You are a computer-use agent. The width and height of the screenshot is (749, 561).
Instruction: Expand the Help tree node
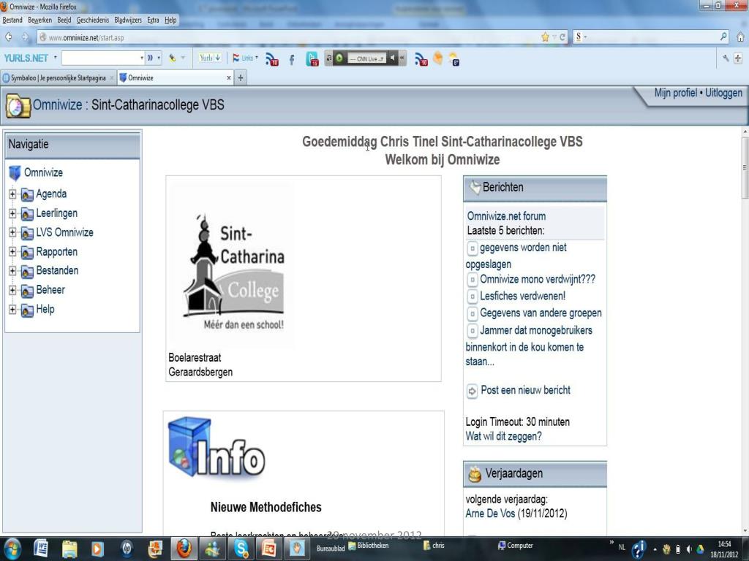pos(12,310)
